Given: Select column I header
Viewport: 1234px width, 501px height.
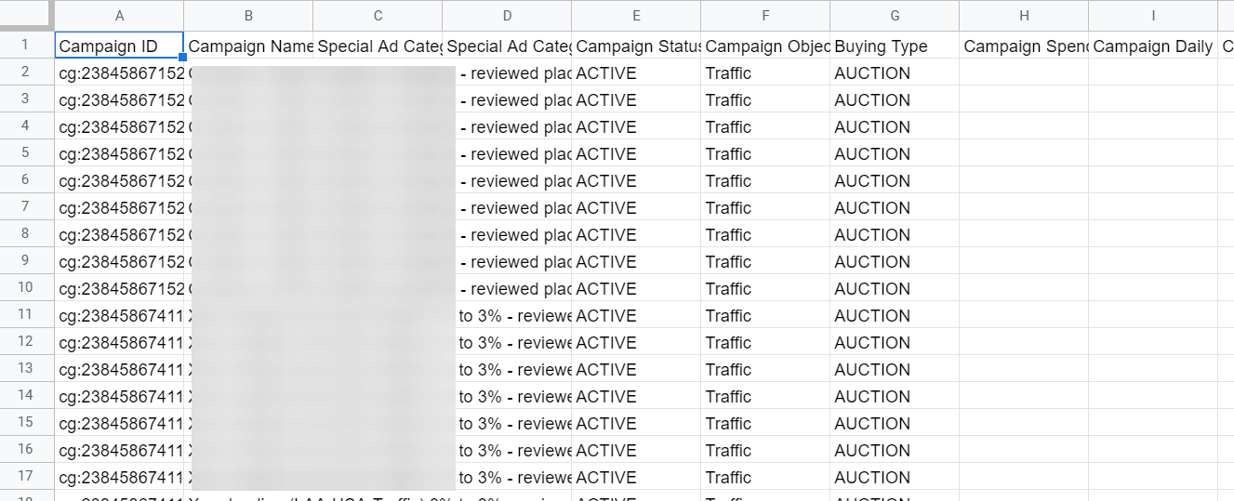Looking at the screenshot, I should coord(1153,15).
